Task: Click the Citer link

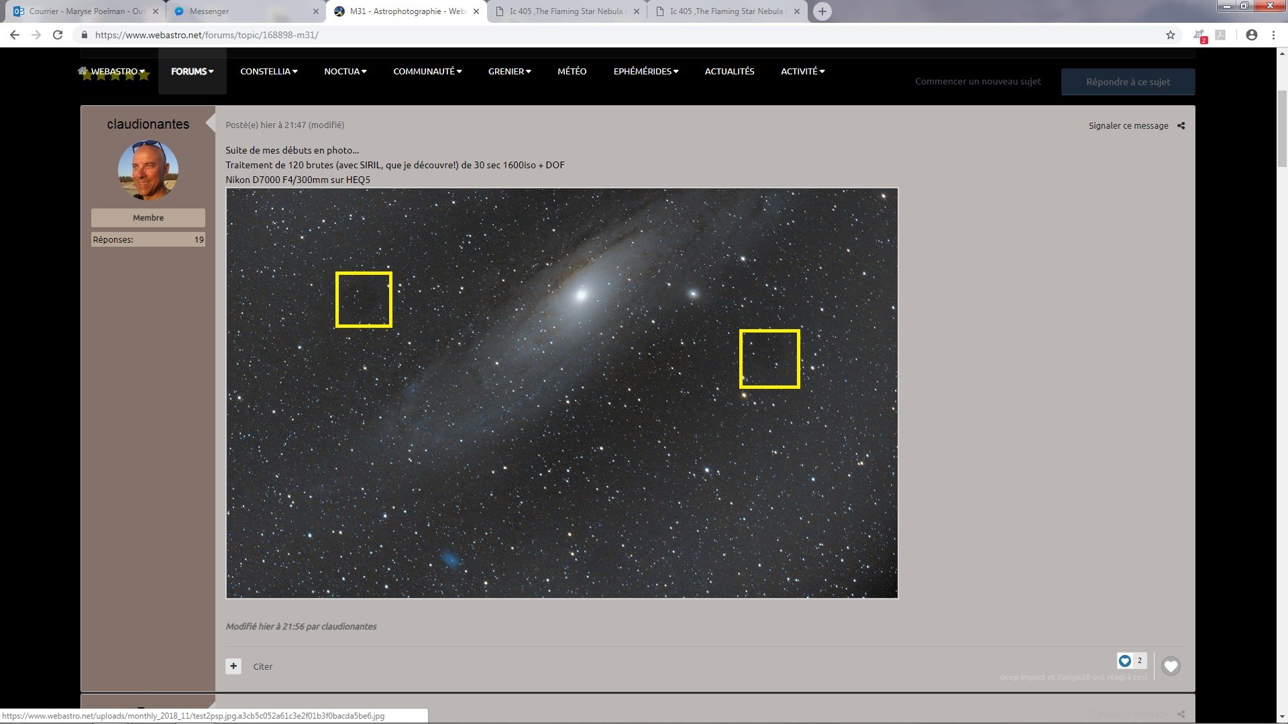Action: pos(263,666)
